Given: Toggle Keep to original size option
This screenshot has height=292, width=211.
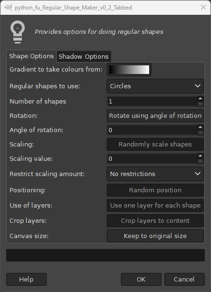Looking at the screenshot, I should 155,236.
